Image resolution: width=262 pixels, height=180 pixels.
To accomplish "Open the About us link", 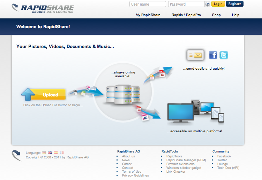I will [128, 156].
